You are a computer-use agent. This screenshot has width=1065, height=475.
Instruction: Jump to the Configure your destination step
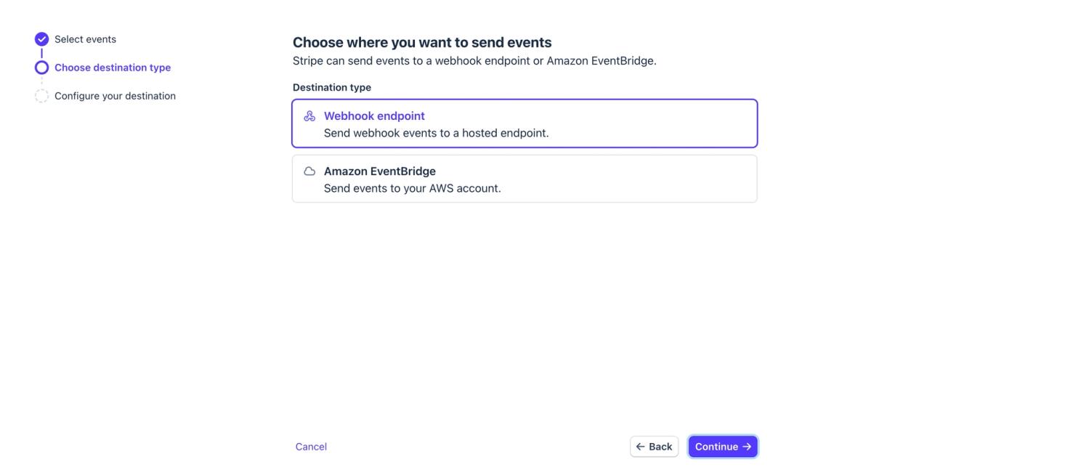click(x=115, y=96)
